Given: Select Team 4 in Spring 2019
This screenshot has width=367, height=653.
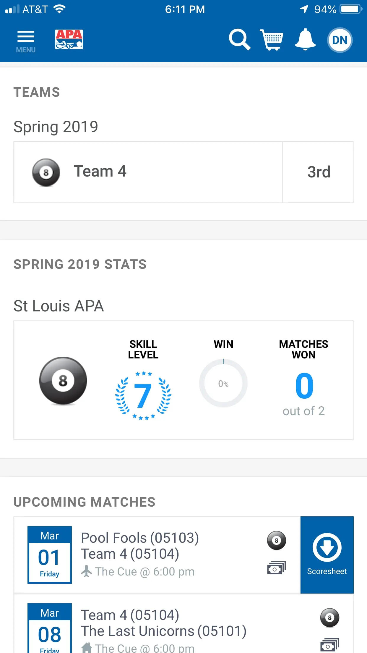Looking at the screenshot, I should pos(148,172).
